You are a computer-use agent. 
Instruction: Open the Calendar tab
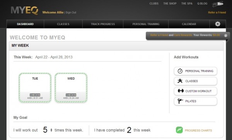189,24
